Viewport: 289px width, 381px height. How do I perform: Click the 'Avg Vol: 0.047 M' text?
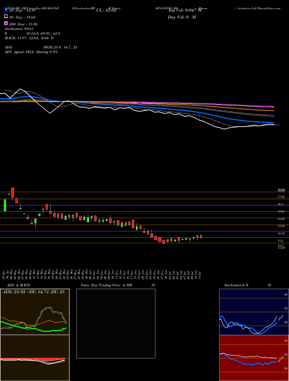(184, 10)
